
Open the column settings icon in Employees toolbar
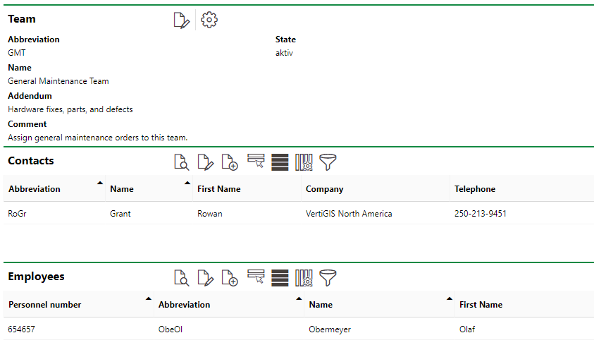[304, 278]
